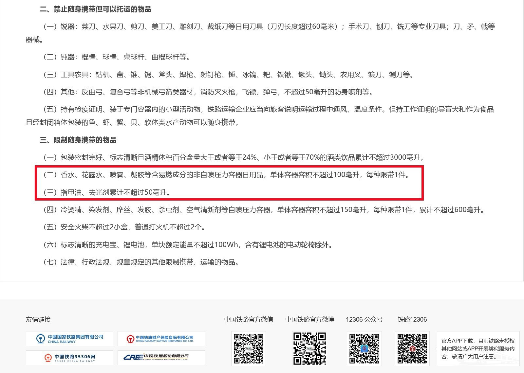Click the nail polish 50毫升 rule line
524x373 pixels.
(x=107, y=192)
